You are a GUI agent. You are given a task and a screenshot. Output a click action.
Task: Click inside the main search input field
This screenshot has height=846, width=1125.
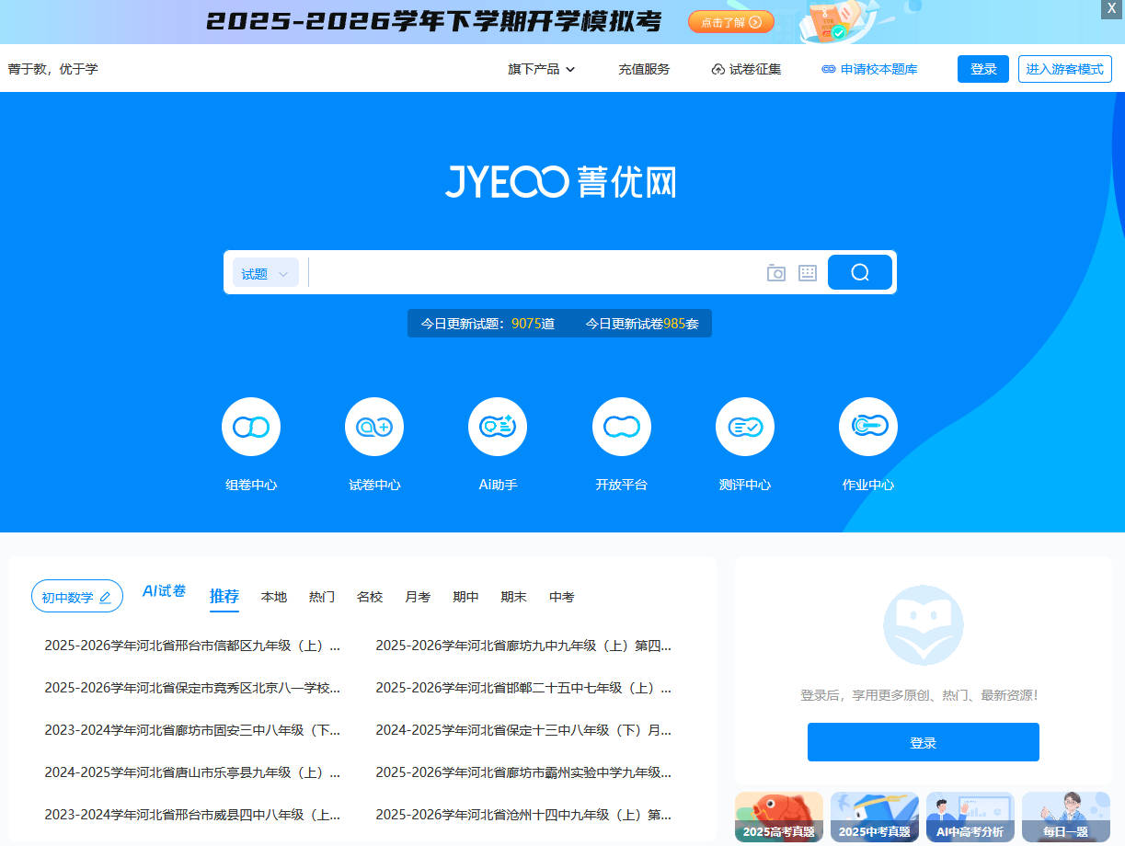pos(534,272)
